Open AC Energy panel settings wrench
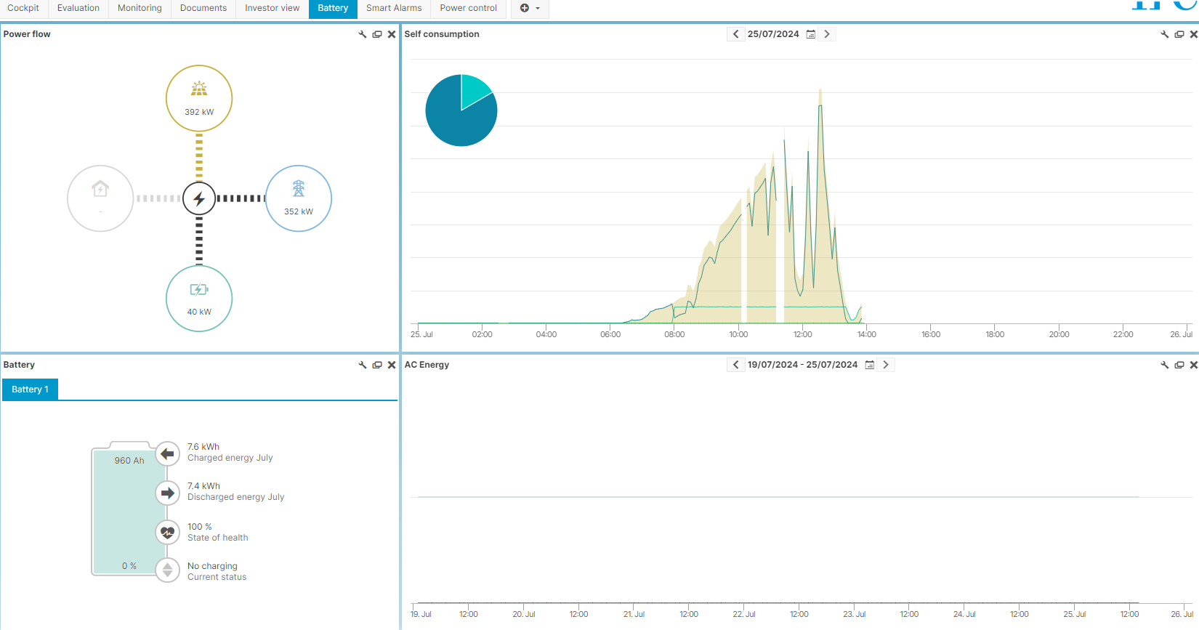Viewport: 1199px width, 630px height. click(x=1165, y=365)
